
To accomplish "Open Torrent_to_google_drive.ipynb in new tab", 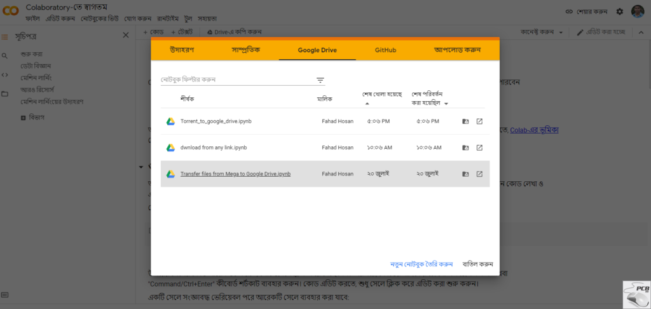I will pyautogui.click(x=479, y=121).
